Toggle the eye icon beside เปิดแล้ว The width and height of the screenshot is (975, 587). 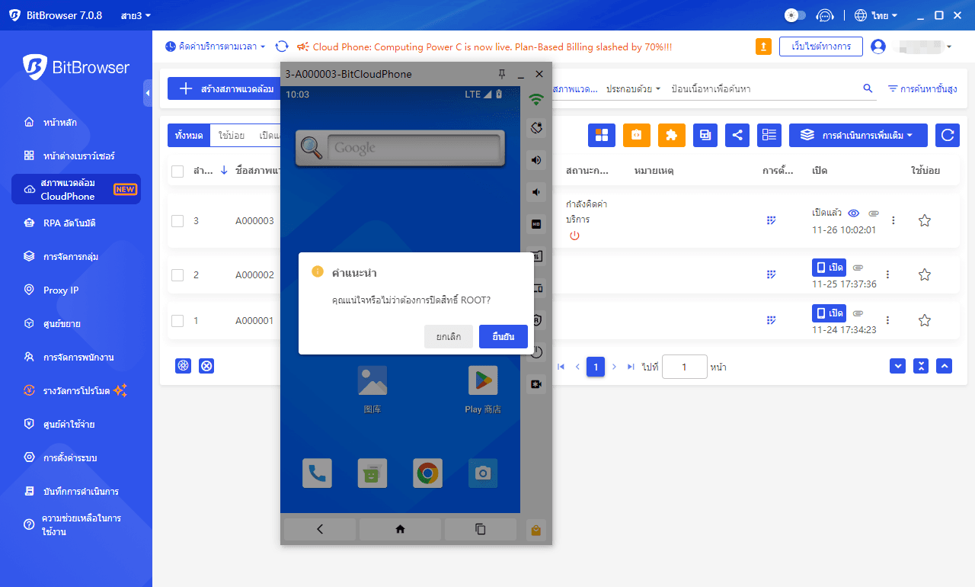(854, 213)
